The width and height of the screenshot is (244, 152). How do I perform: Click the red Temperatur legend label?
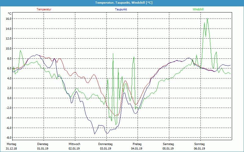[x=44, y=9]
